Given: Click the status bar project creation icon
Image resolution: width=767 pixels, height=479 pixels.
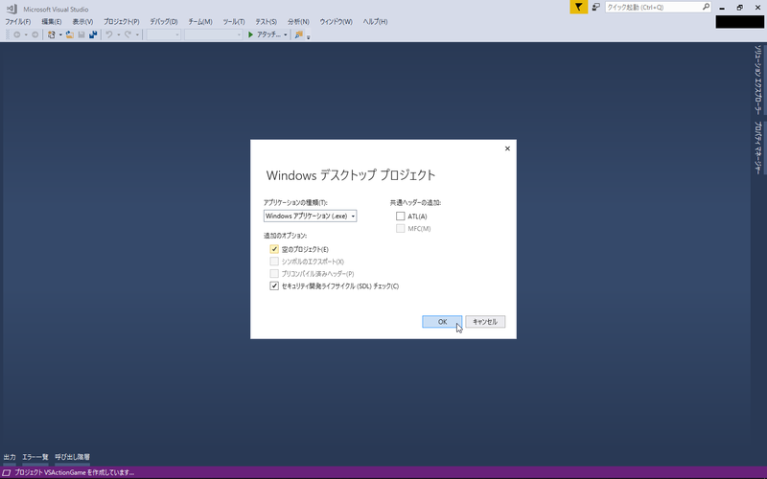Looking at the screenshot, I should click(x=7, y=472).
